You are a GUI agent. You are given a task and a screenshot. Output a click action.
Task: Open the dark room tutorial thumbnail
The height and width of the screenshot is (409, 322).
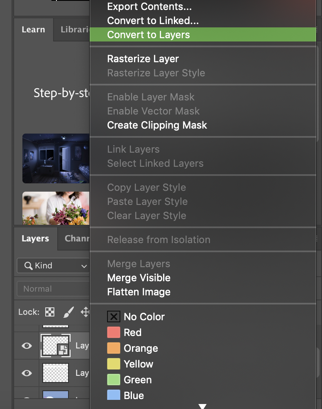click(56, 158)
